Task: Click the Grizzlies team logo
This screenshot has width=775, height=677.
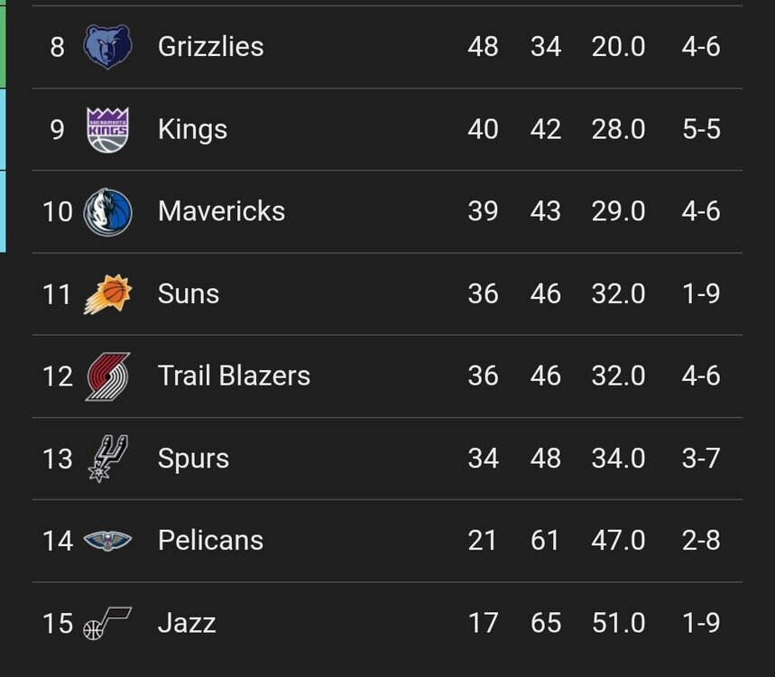Action: (x=107, y=47)
